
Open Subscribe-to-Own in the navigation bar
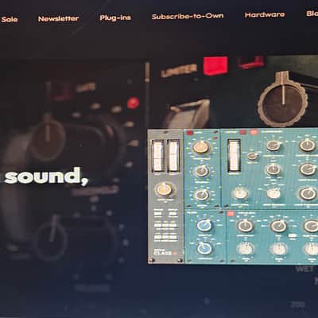coord(188,16)
